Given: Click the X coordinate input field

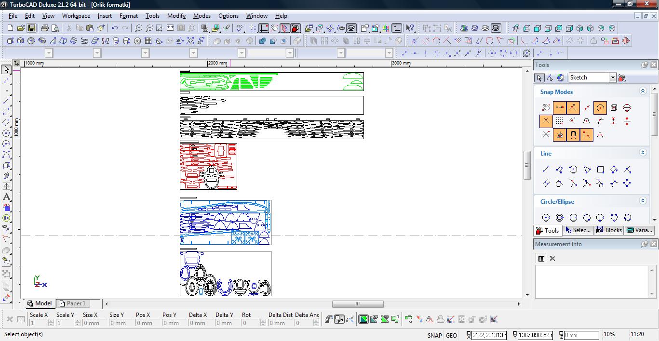Looking at the screenshot, I should click(x=489, y=335).
